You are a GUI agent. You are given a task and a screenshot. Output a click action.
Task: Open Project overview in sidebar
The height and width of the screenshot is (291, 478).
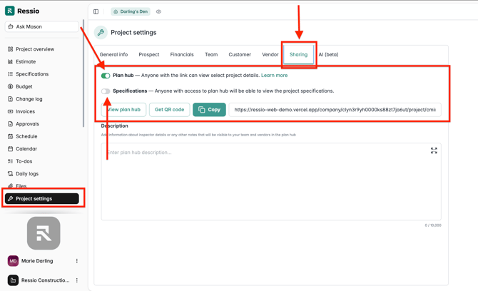coord(35,49)
